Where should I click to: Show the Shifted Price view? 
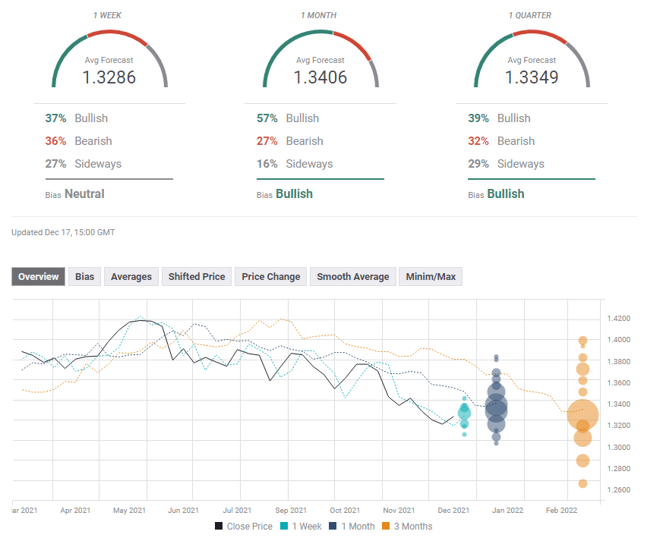point(197,277)
